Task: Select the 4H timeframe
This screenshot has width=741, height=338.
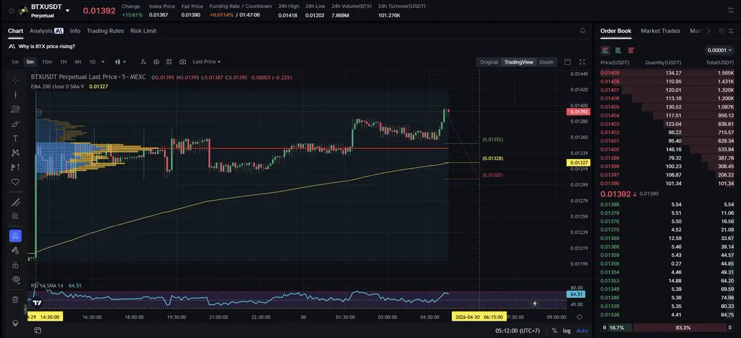Action: pos(77,62)
